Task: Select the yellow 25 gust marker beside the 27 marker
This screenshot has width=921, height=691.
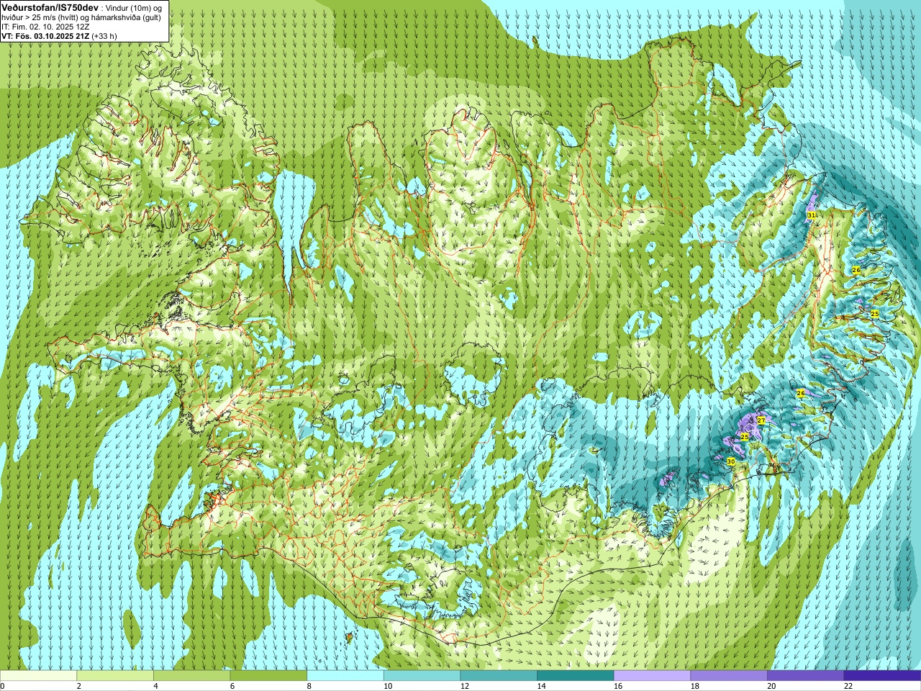Action: pyautogui.click(x=745, y=437)
